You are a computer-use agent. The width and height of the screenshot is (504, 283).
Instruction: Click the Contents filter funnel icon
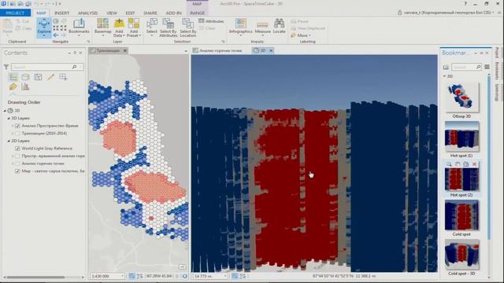point(6,67)
